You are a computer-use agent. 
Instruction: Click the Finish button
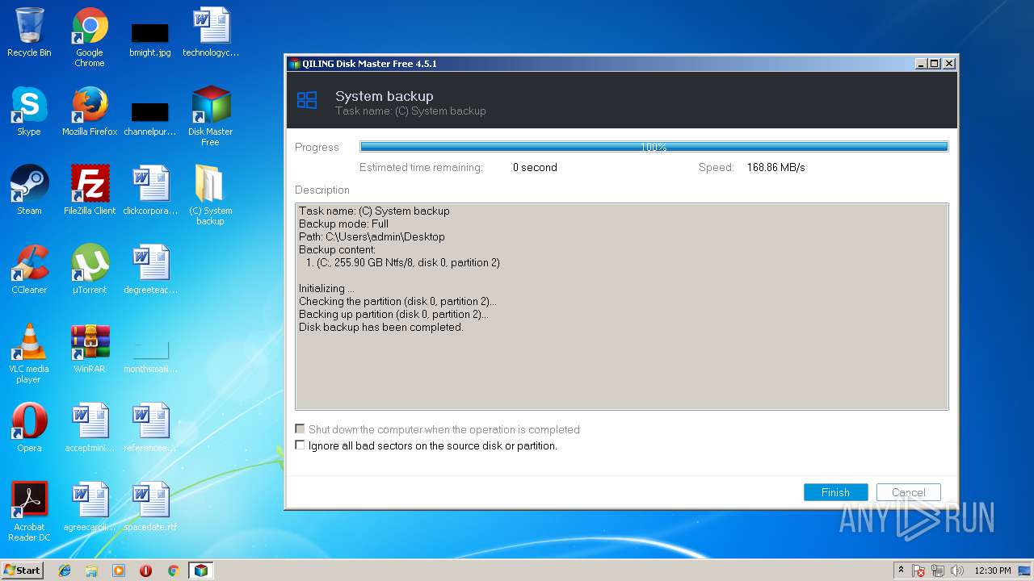pos(835,492)
